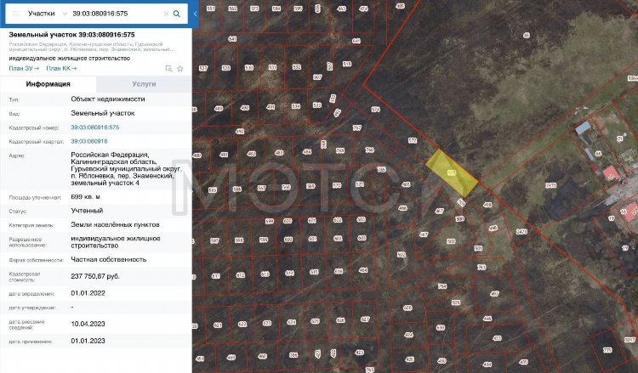Switch to the Услуги tab
The image size is (638, 373).
tap(144, 84)
